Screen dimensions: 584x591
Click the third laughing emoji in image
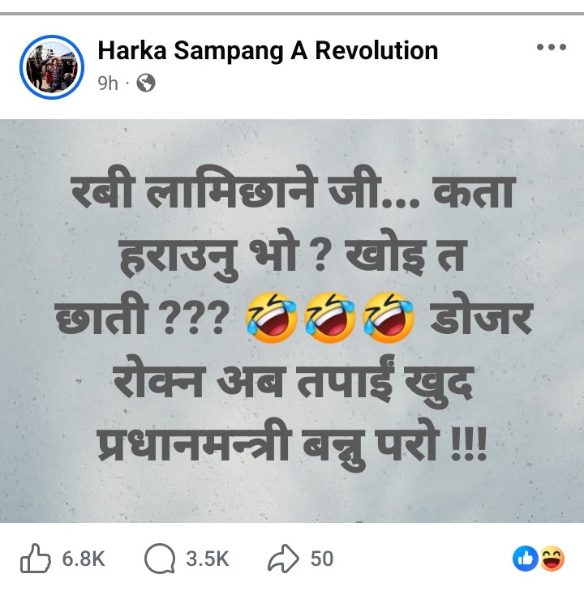tap(389, 317)
